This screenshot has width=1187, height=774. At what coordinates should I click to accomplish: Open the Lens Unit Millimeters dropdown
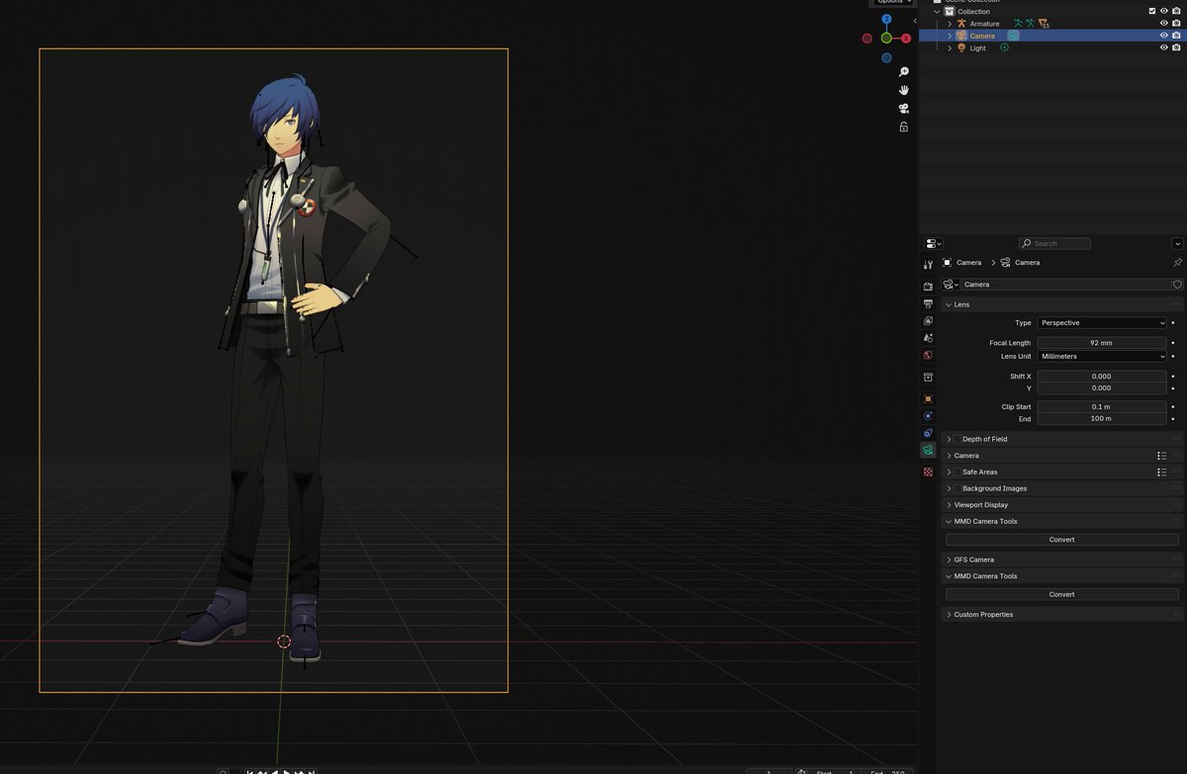(x=1102, y=356)
